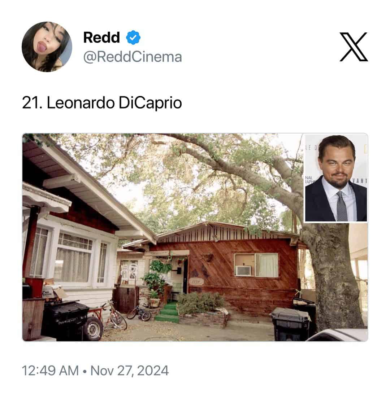Click the window air conditioner unit
390x399 pixels.
click(243, 270)
